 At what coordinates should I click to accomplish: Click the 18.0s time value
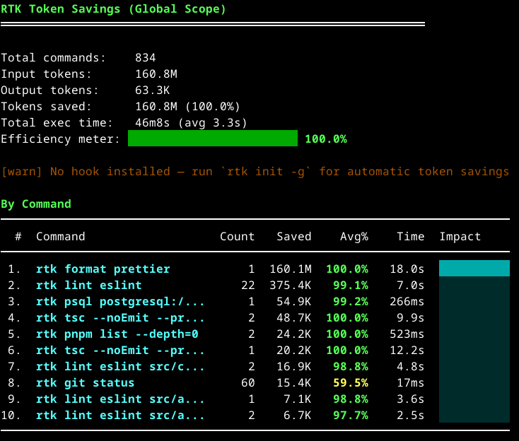pyautogui.click(x=407, y=269)
